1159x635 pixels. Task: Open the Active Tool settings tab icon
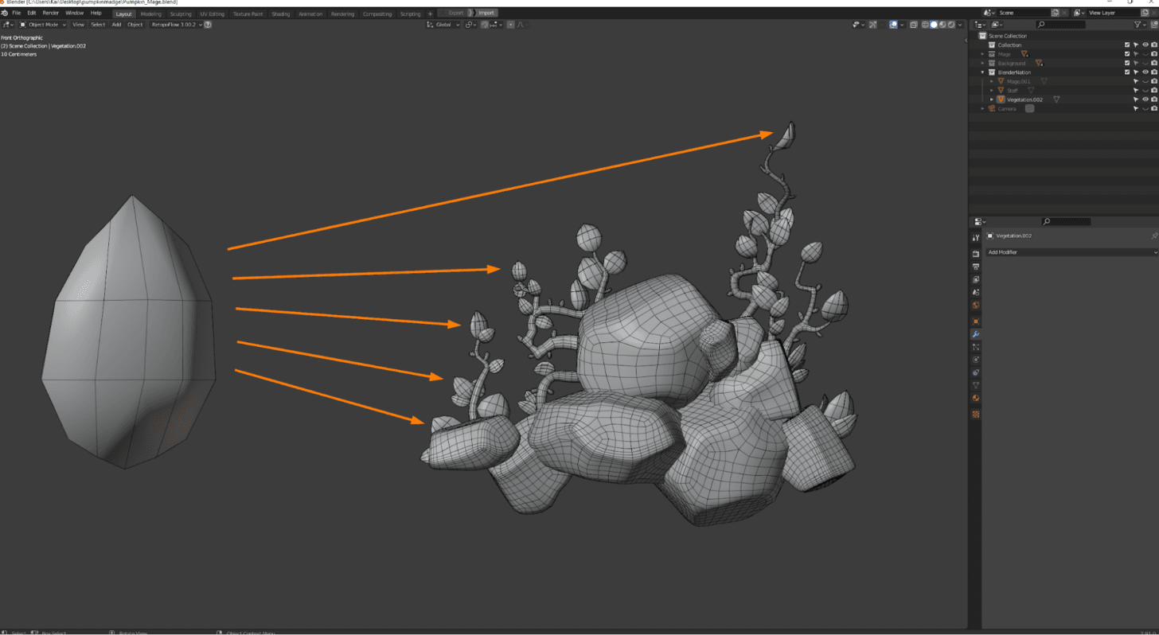tap(976, 238)
